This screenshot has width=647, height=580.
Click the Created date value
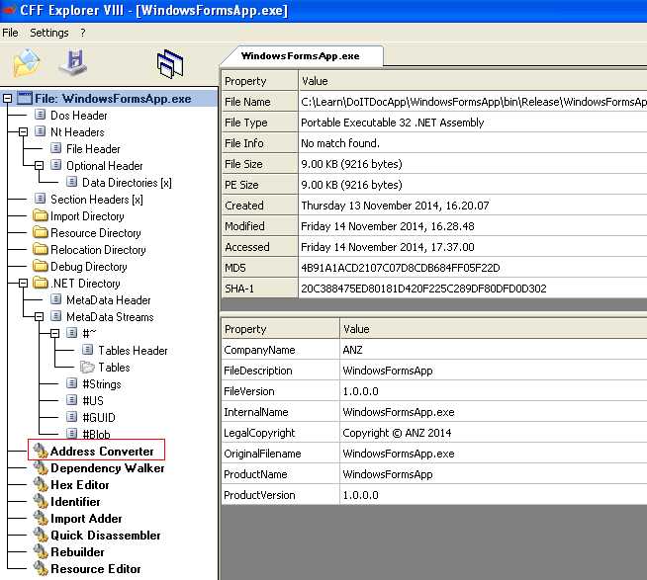click(x=473, y=206)
